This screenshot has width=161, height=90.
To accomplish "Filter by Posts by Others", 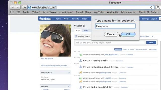I will [x=141, y=49].
